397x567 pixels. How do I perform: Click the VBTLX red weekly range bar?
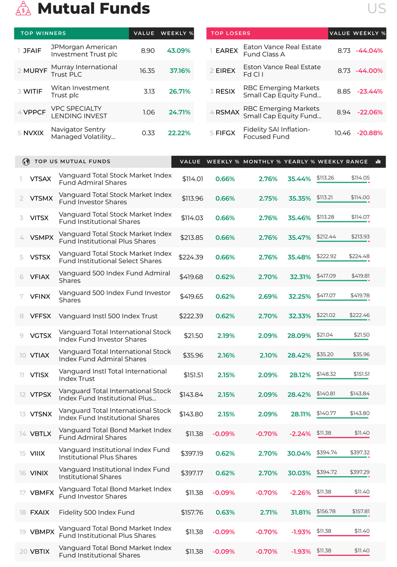(343, 437)
